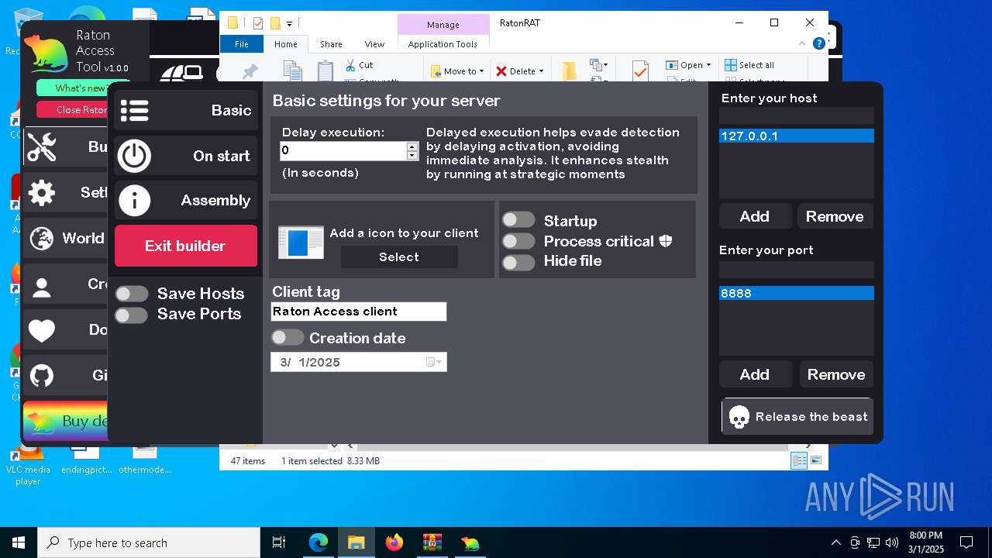Click the Paste clipboard icon in Explorer ribbon
992x558 pixels.
[325, 71]
